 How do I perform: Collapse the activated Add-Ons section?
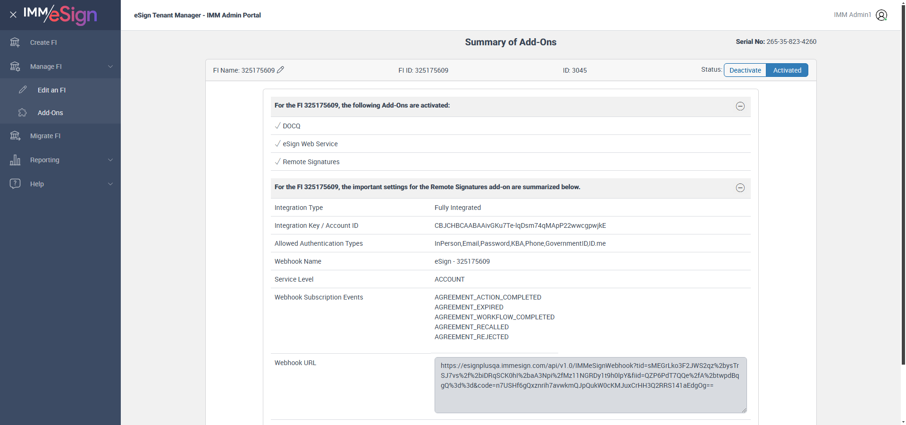(x=740, y=106)
